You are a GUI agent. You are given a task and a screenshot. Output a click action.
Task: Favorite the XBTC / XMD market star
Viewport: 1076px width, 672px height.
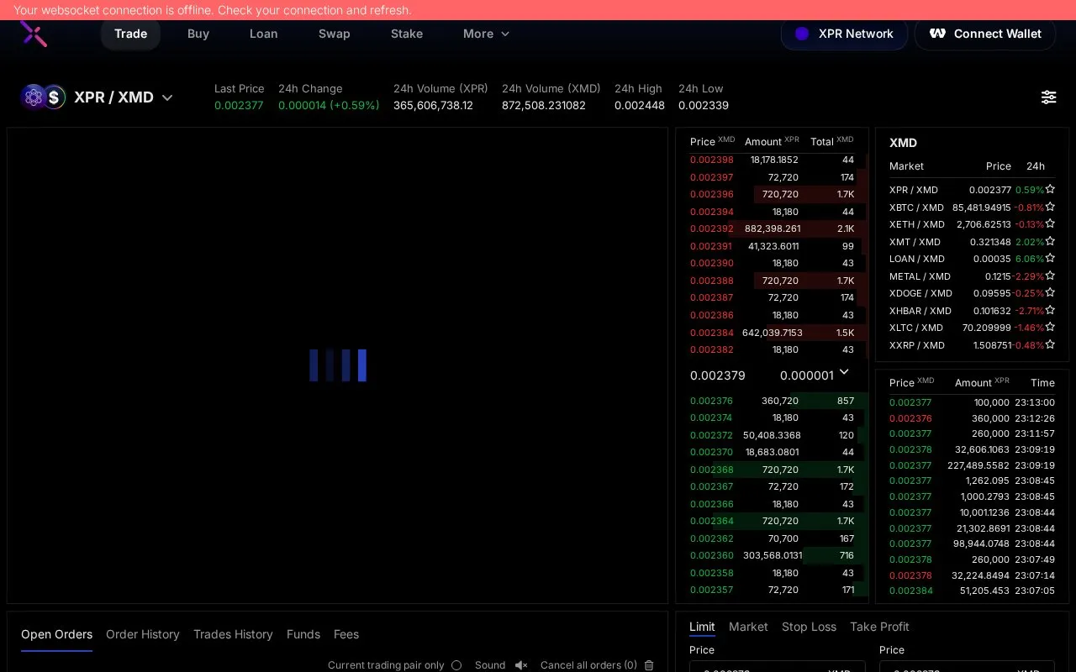pos(1050,207)
